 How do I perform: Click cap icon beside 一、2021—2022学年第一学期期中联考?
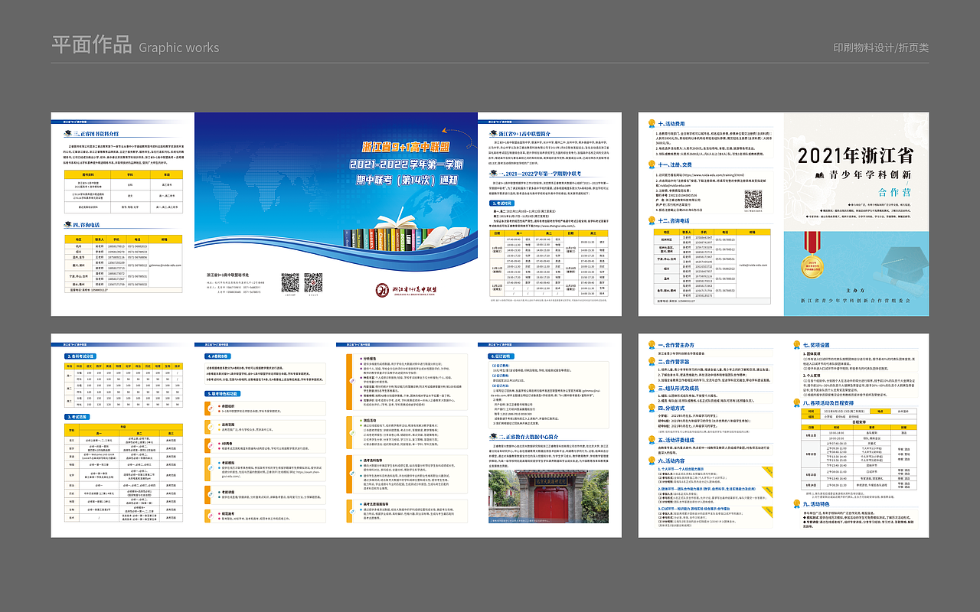pos(492,173)
